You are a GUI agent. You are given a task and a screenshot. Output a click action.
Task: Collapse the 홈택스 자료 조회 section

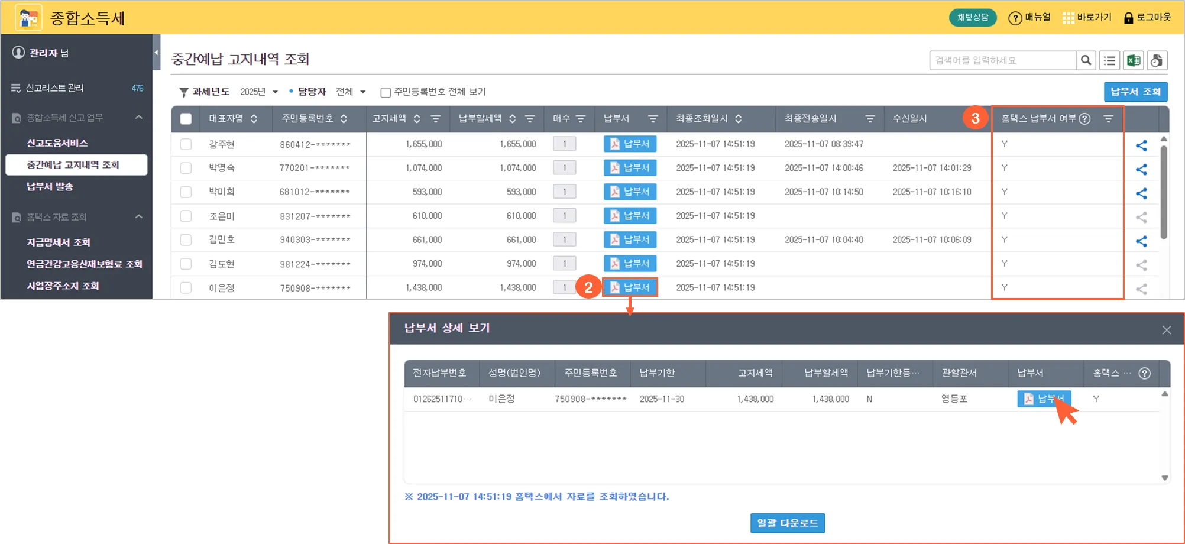[139, 217]
